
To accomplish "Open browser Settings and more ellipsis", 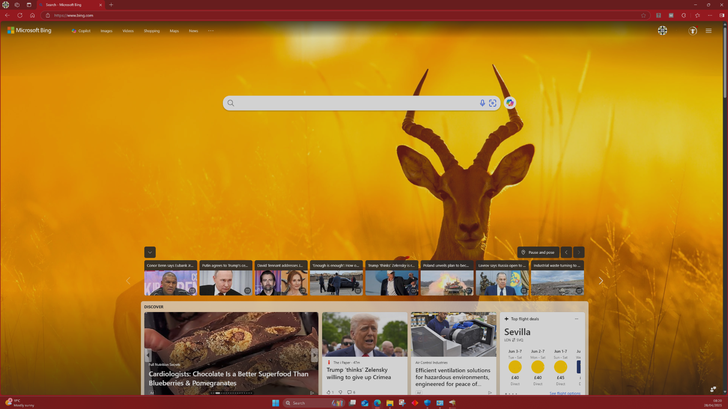I will (x=710, y=16).
